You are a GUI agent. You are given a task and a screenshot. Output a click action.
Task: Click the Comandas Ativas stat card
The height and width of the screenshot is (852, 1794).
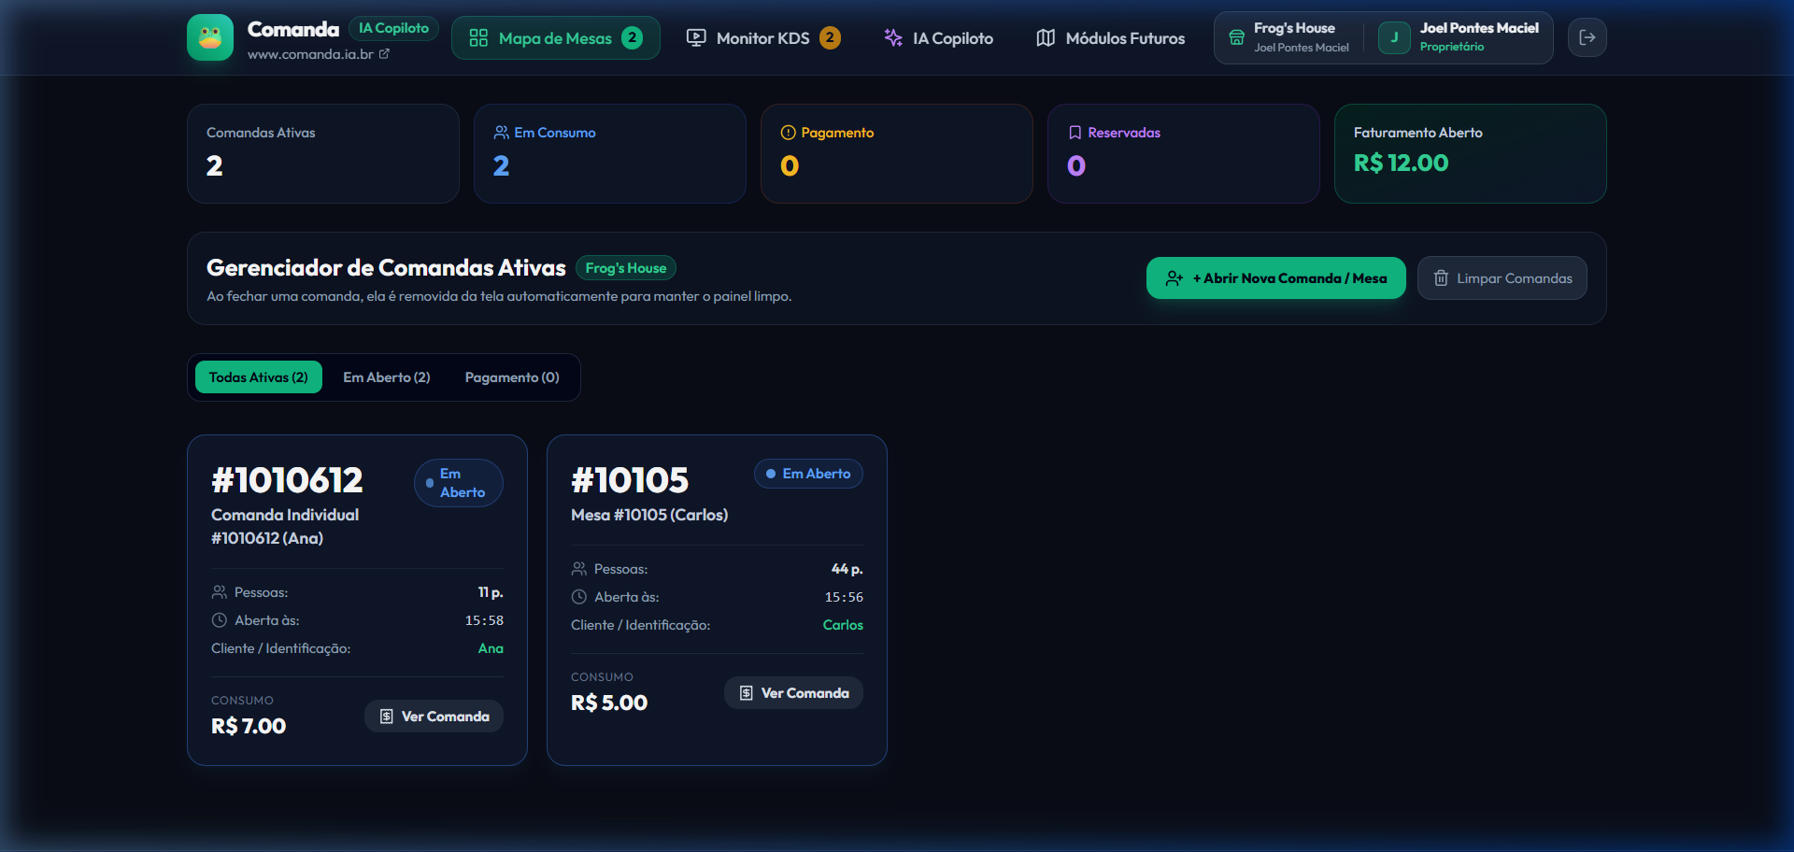click(x=323, y=153)
